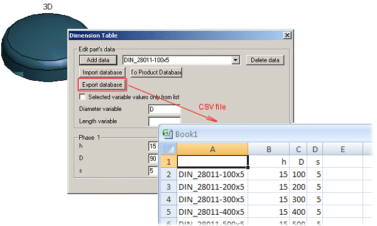
Task: Click the Add data button
Action: pyautogui.click(x=98, y=60)
